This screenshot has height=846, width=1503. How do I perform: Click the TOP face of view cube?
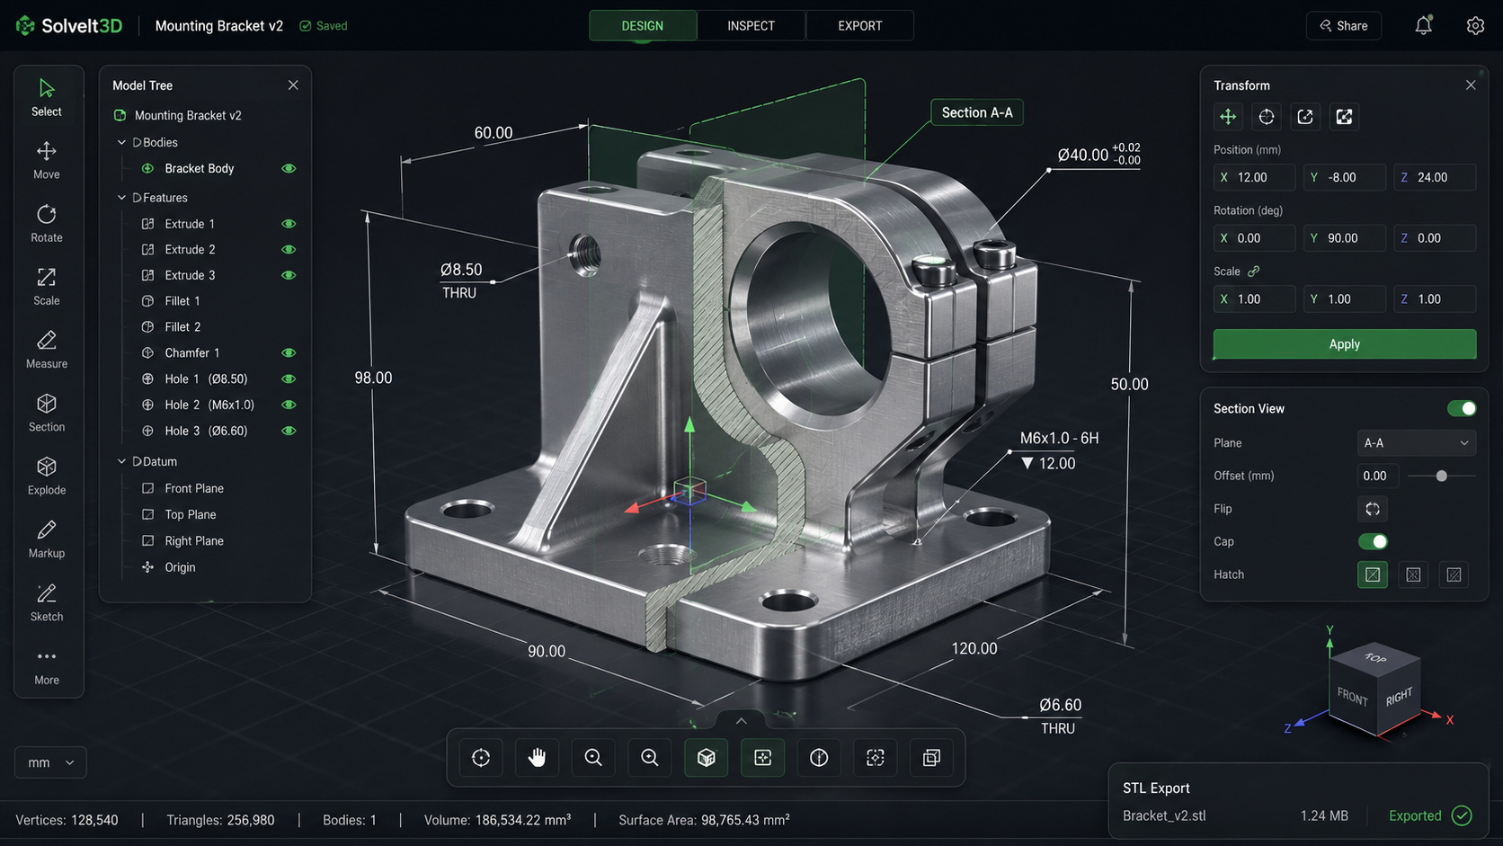1375,659
